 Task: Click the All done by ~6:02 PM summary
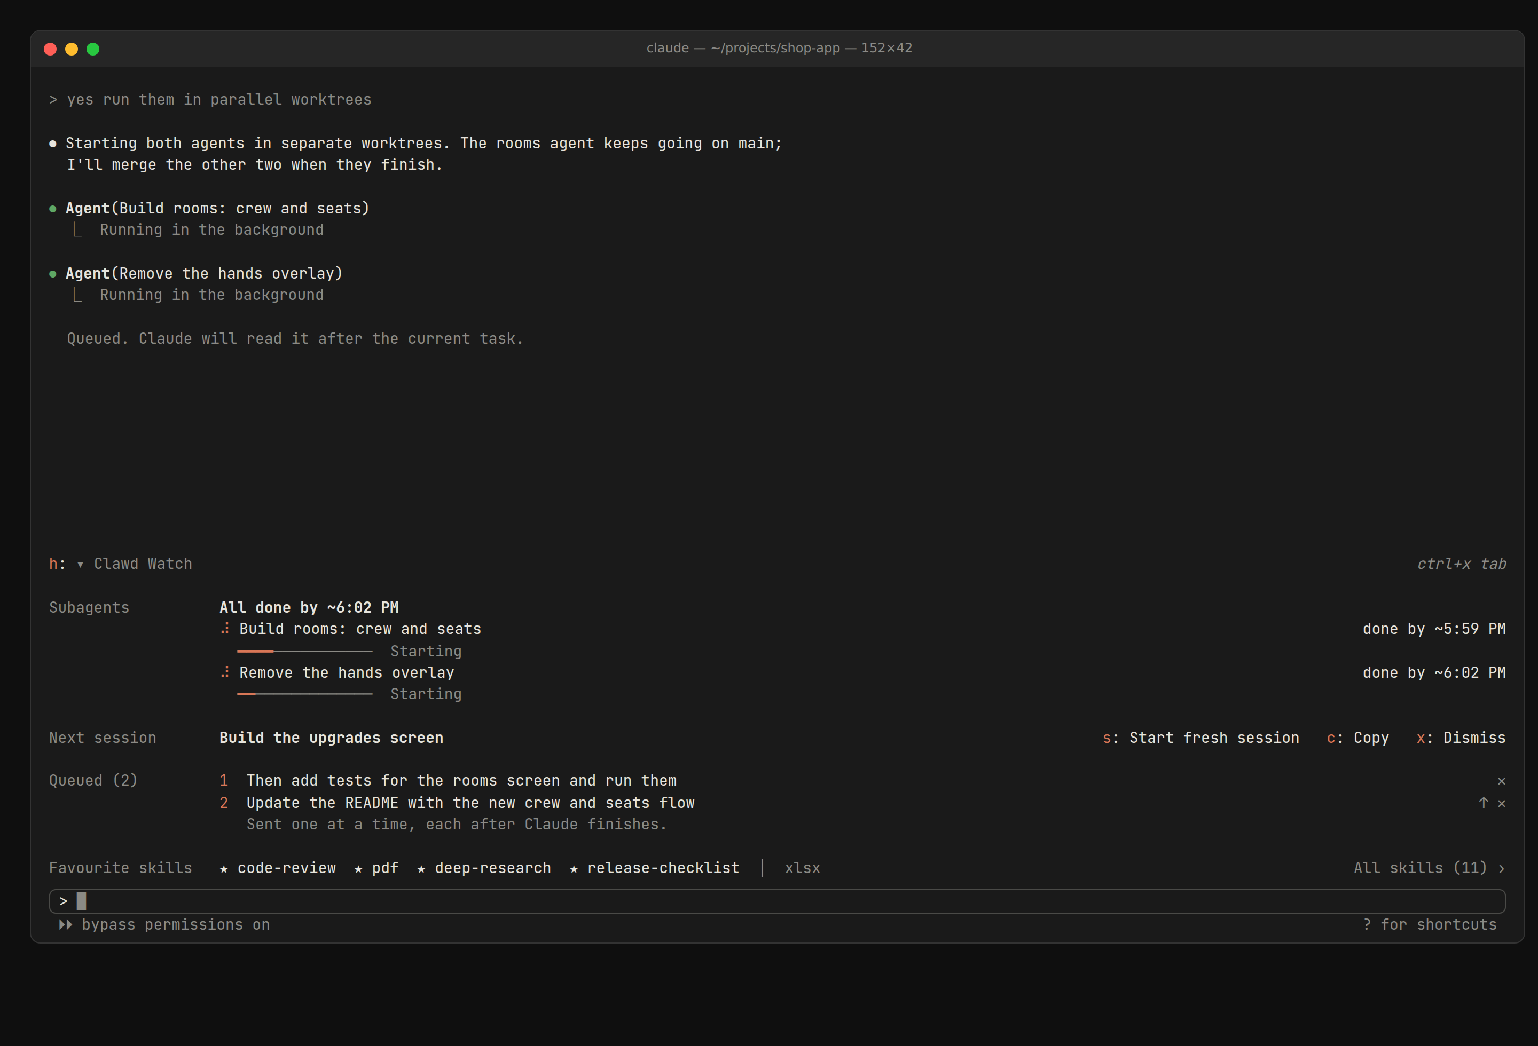(309, 608)
